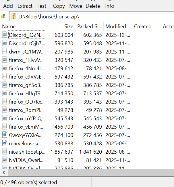Go up one folder level icon
This screenshot has height=187, width=174.
(x=3, y=16)
